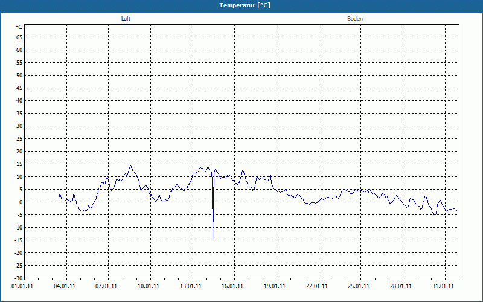Viewport: 483px width, 302px height.
Task: Click the -20 value on temperature axis
Action: click(19, 253)
